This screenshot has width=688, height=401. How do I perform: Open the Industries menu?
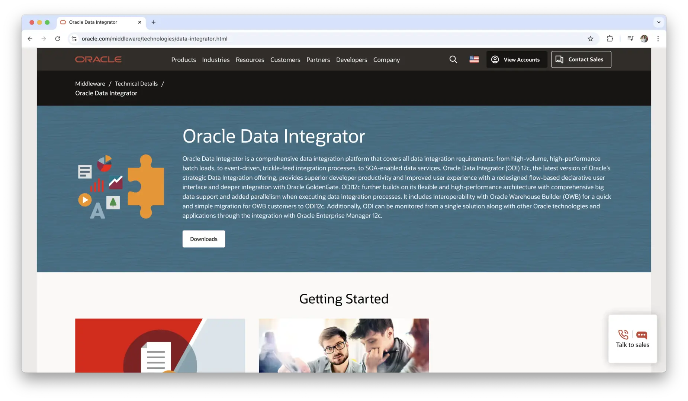pos(216,60)
